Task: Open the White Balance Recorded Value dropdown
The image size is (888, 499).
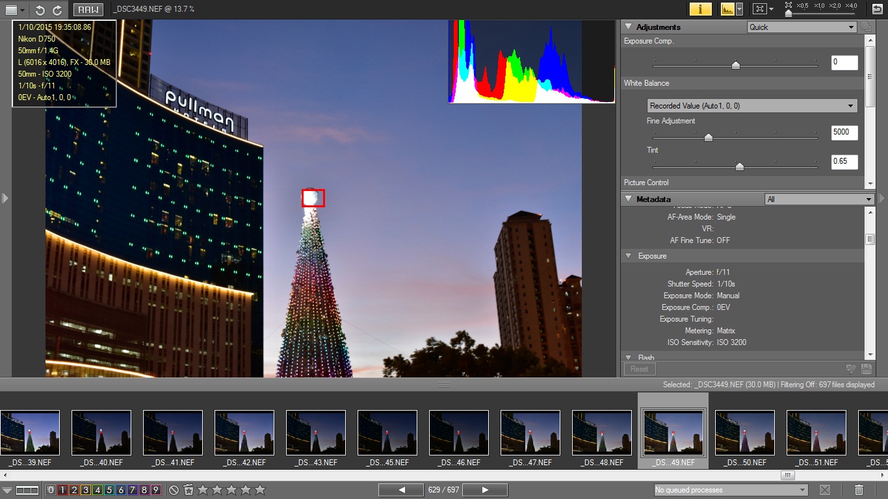Action: point(752,106)
